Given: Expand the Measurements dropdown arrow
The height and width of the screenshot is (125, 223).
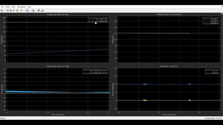Looking at the screenshot, I should [45, 10].
